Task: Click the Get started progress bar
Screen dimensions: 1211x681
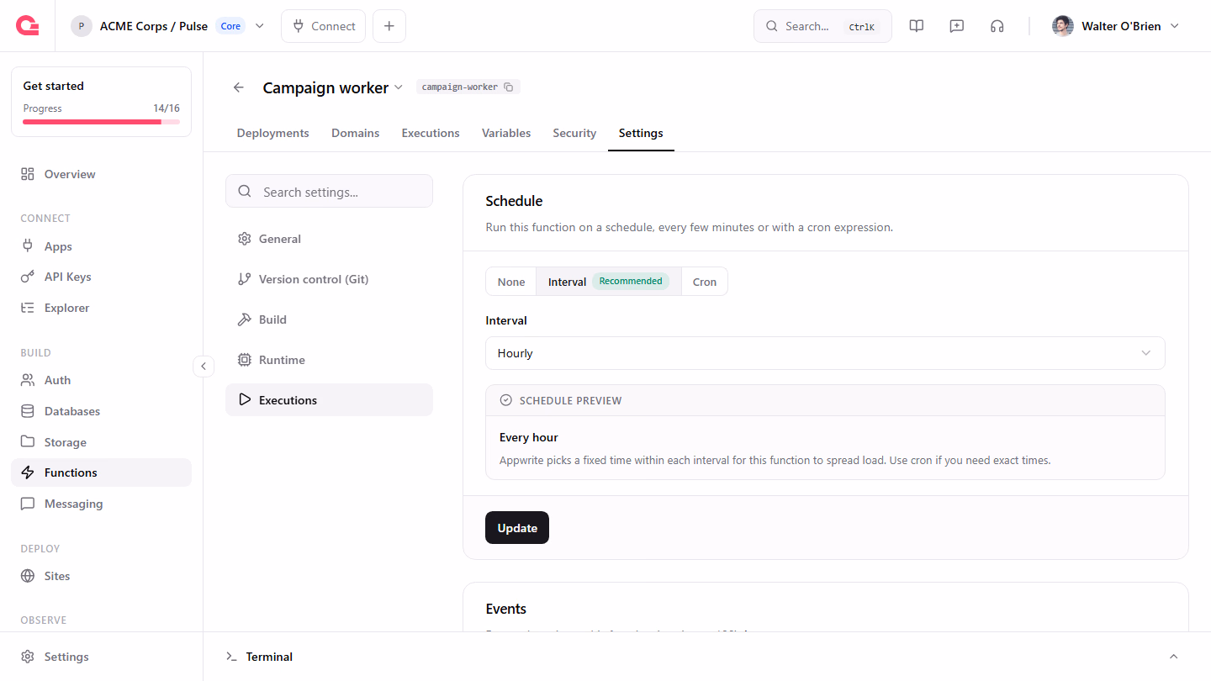Action: click(101, 122)
